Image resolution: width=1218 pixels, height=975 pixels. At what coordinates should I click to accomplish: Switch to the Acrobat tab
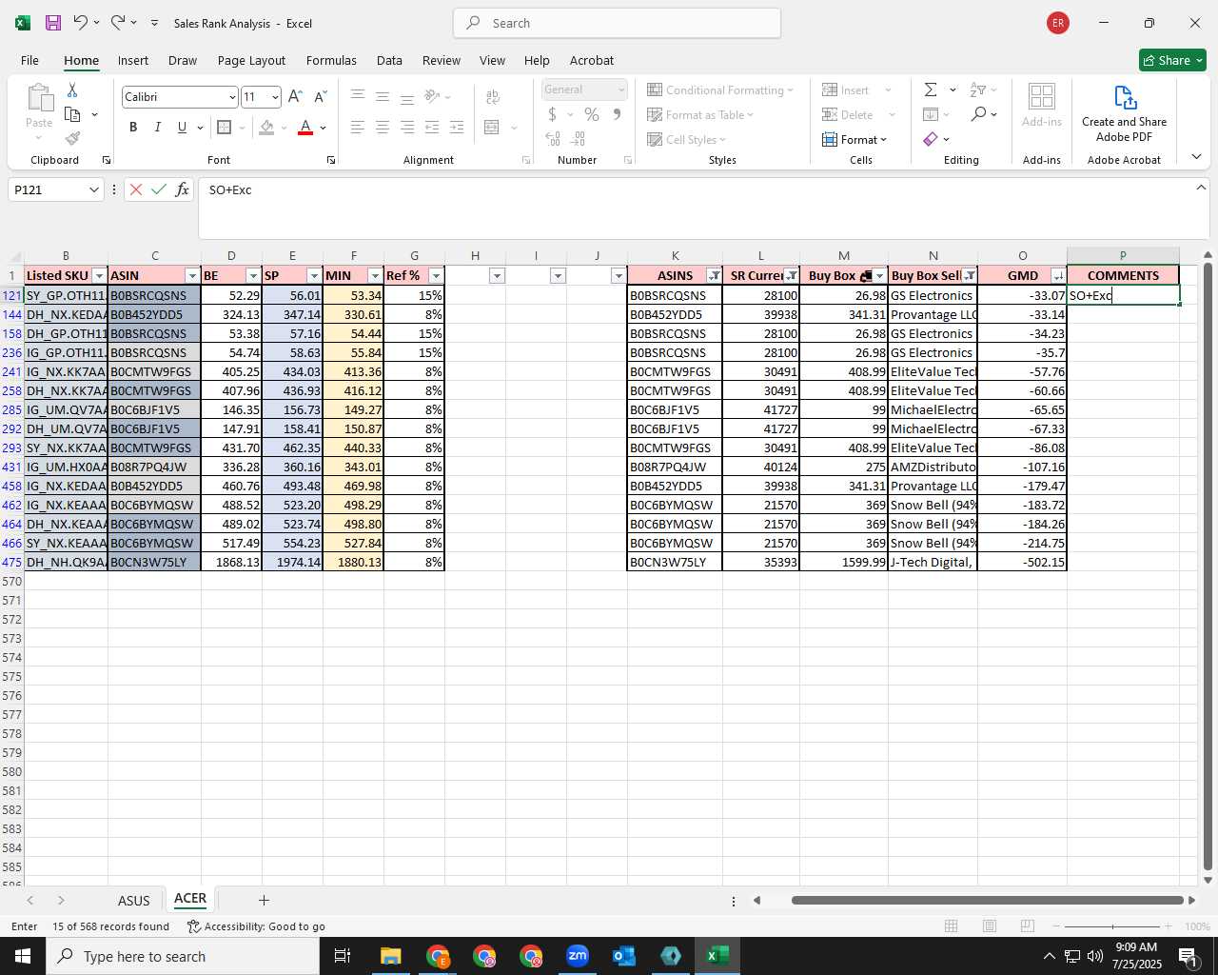[592, 60]
